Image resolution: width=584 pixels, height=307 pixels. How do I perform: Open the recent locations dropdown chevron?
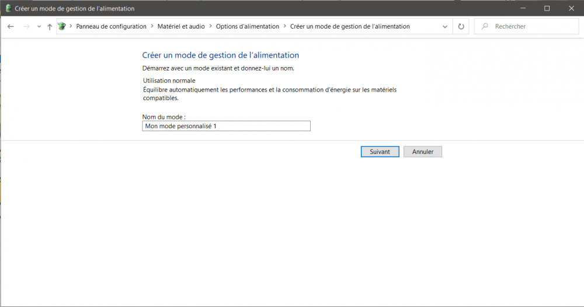tap(39, 26)
